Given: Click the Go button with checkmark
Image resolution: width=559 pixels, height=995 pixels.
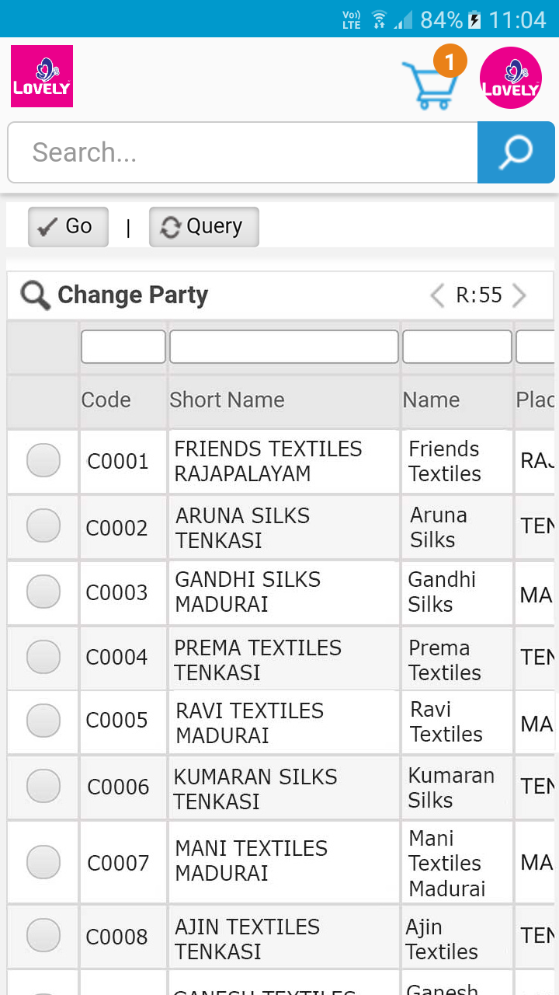Looking at the screenshot, I should (68, 227).
